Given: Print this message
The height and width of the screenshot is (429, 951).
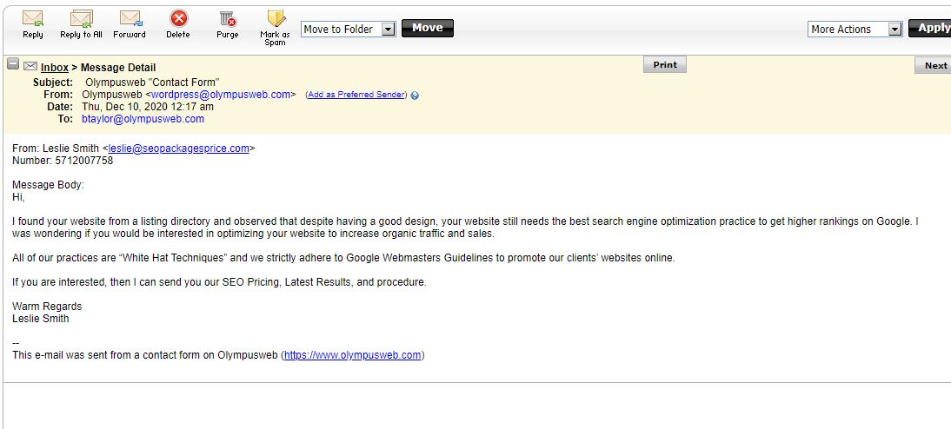Looking at the screenshot, I should pos(665,65).
